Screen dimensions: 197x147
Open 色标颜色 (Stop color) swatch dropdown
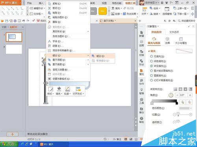pos(186,108)
